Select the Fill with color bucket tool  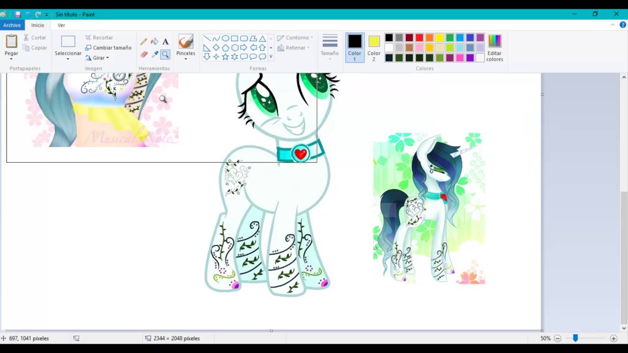(155, 42)
